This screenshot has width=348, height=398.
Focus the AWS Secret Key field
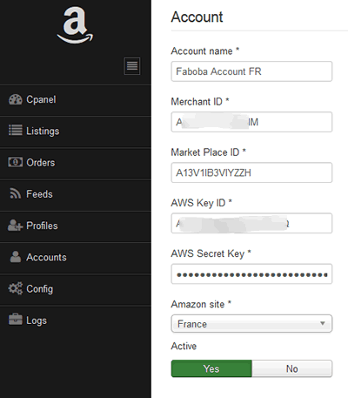251,273
